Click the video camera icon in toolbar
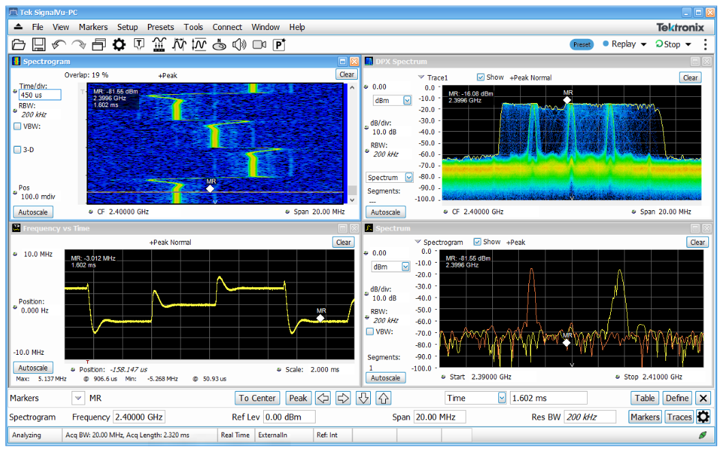This screenshot has width=724, height=451. (259, 44)
